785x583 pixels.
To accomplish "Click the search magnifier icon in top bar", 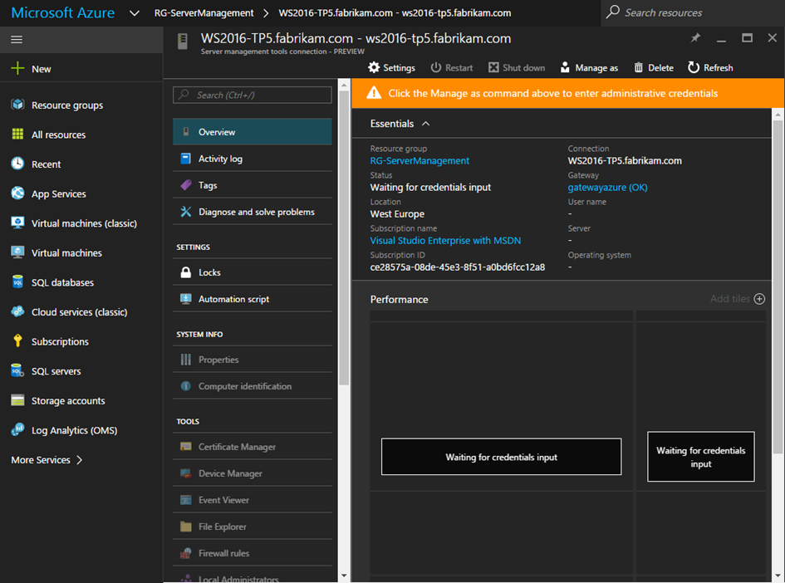I will 613,12.
